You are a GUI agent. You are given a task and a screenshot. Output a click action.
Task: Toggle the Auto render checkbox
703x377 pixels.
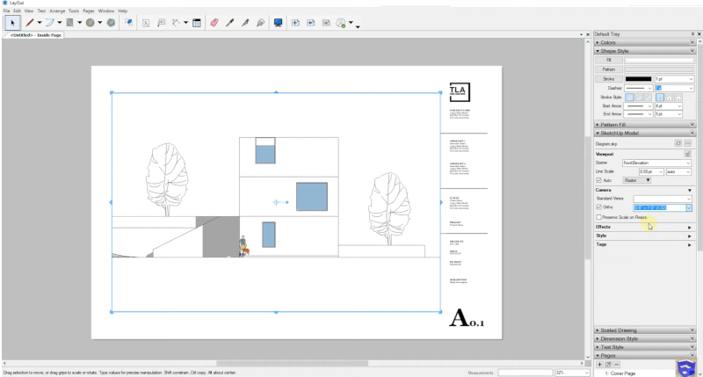click(599, 180)
